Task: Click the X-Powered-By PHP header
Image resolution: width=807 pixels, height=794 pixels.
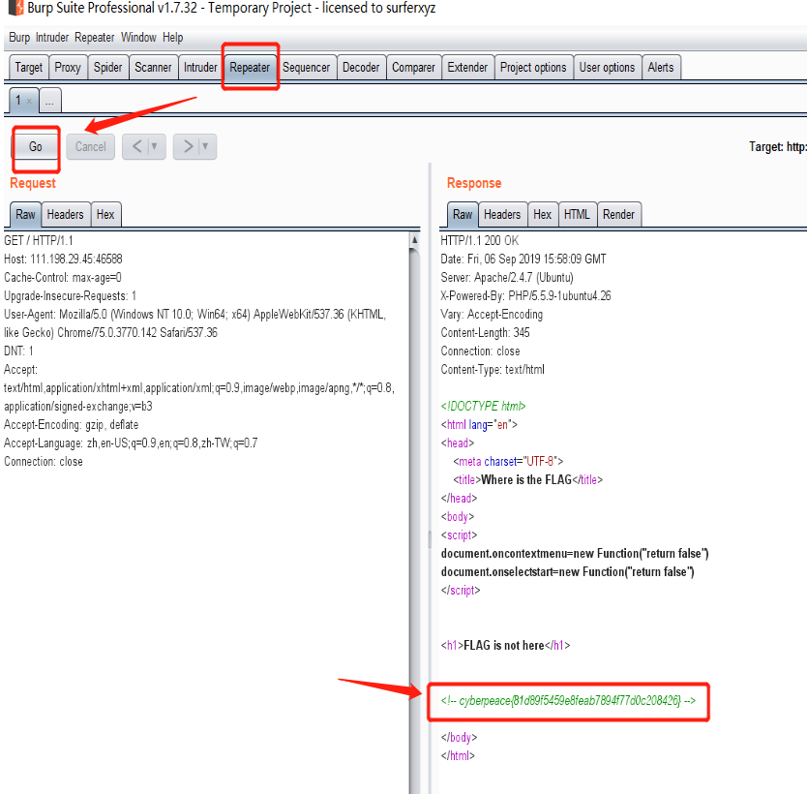Action: [x=526, y=296]
